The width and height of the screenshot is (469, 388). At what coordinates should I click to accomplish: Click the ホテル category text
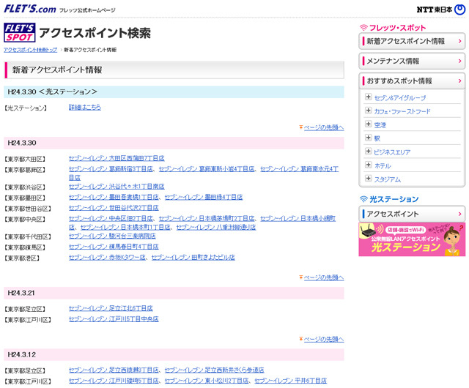383,165
